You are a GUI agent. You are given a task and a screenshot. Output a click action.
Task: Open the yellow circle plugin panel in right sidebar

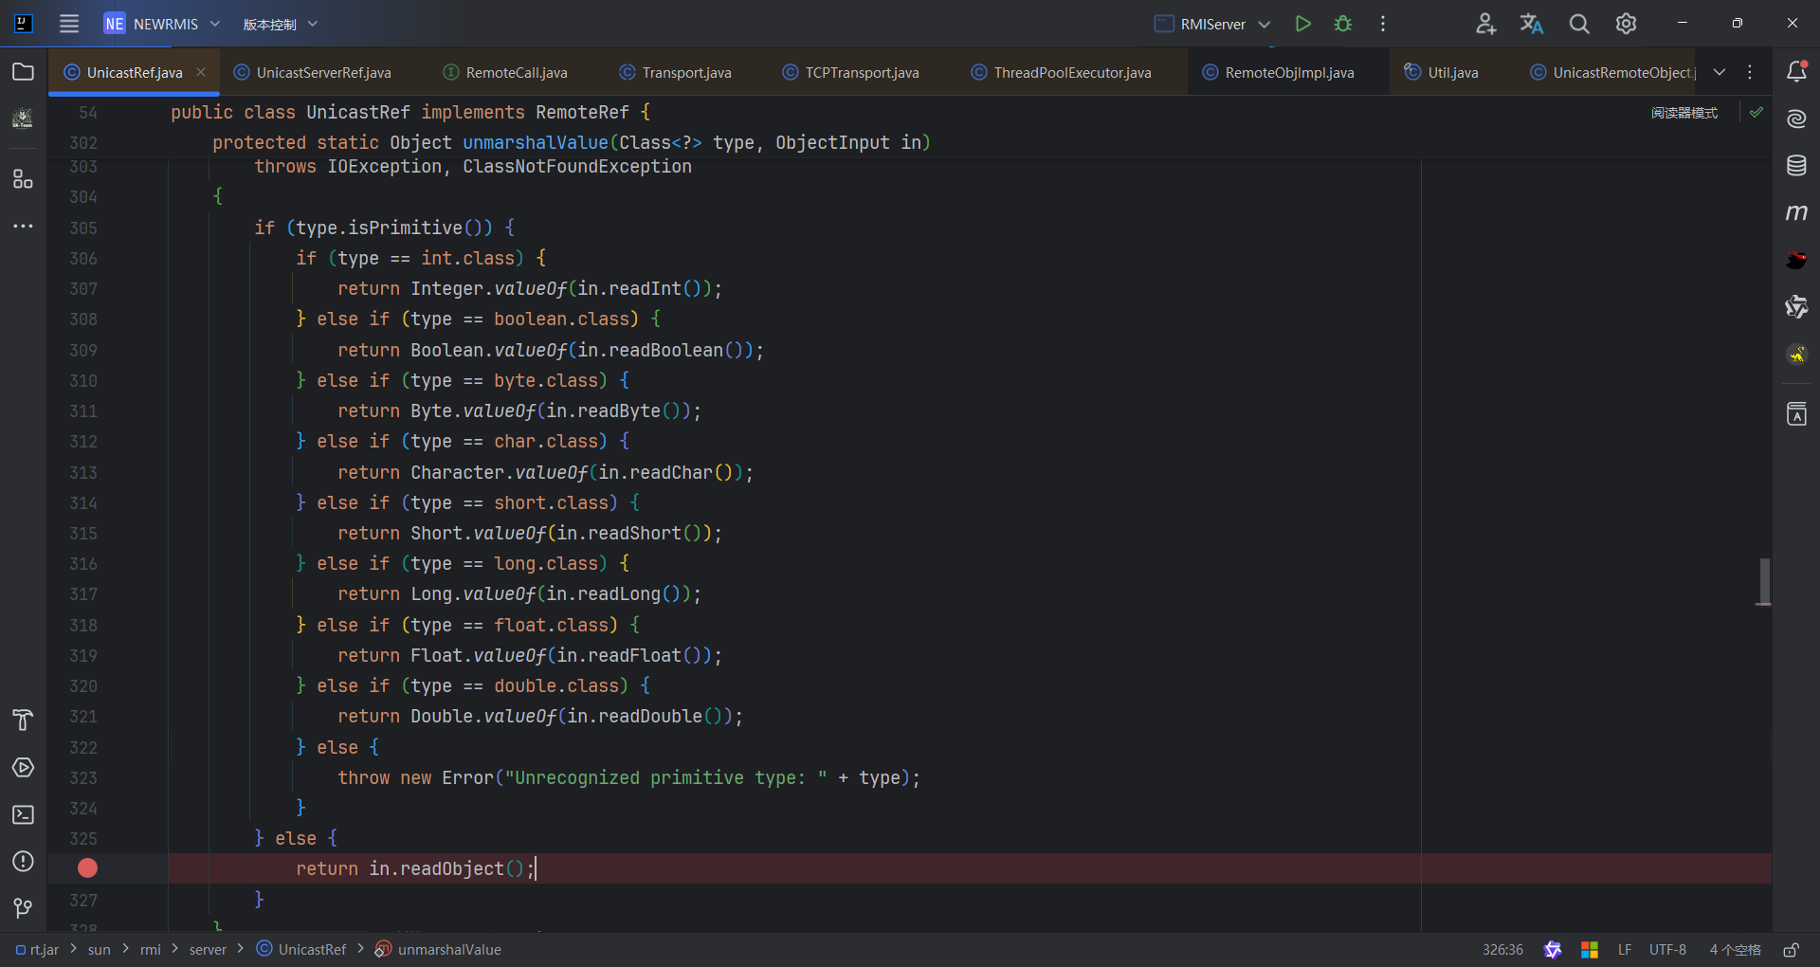pos(1796,355)
